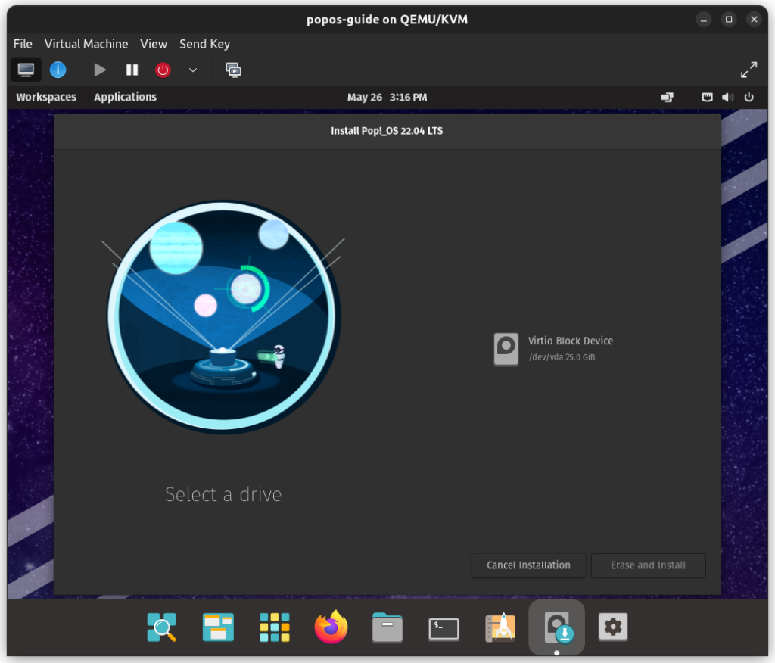Click the Install Pop!_OS 22.04 LTS title bar
775x663 pixels.
[387, 131]
